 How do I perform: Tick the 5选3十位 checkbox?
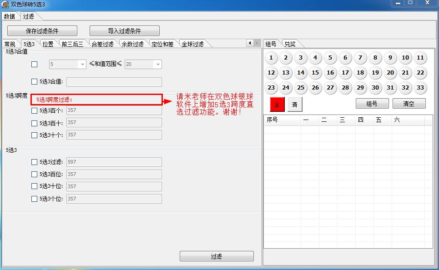click(x=34, y=186)
